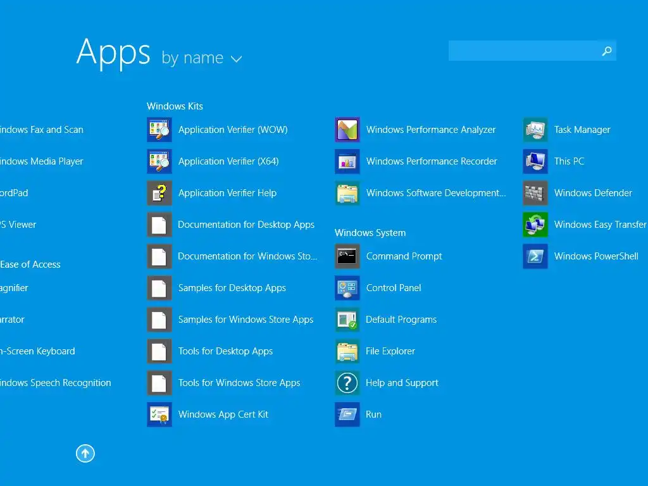
Task: Expand the 'by name' sort dropdown
Action: pos(202,58)
